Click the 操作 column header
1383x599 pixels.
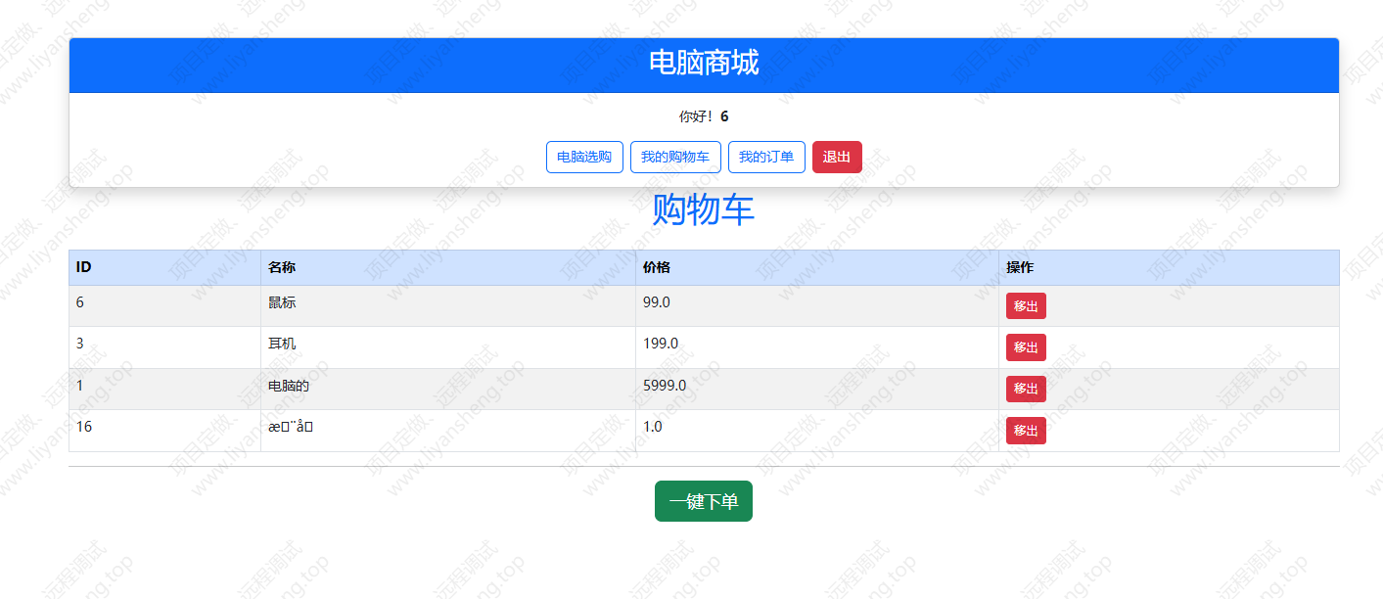pos(1169,268)
